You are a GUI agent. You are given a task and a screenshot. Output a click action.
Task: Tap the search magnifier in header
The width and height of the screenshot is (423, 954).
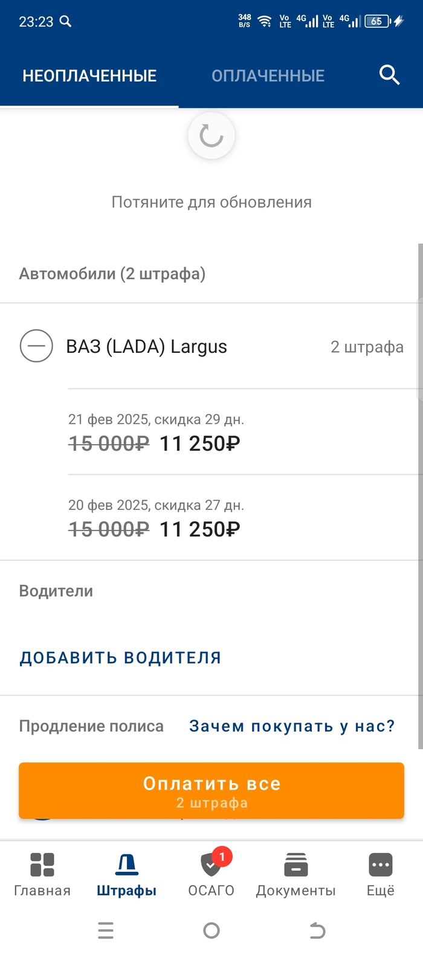tap(389, 75)
